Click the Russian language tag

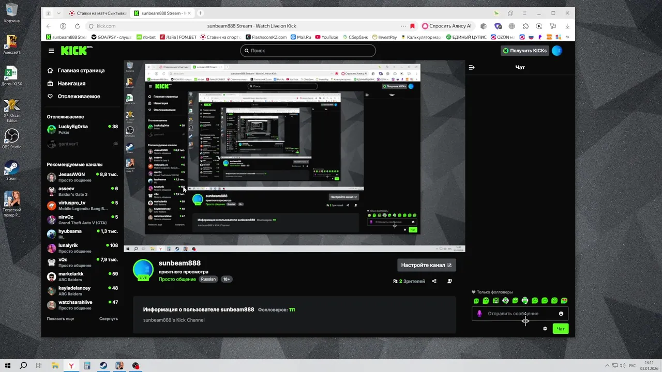208,279
